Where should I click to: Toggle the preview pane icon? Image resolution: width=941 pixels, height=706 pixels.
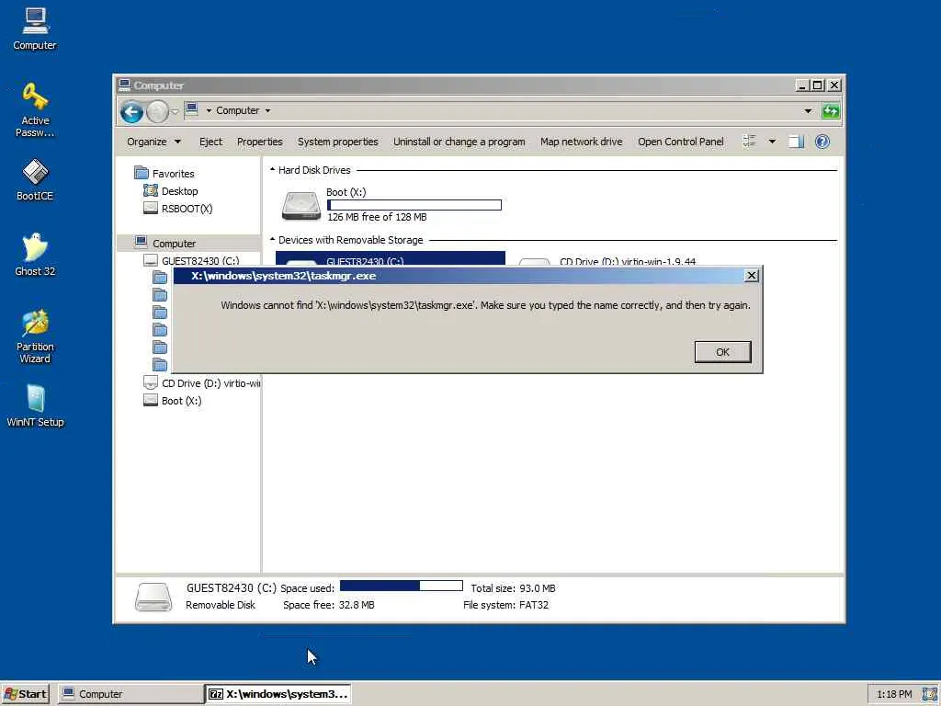pos(796,142)
